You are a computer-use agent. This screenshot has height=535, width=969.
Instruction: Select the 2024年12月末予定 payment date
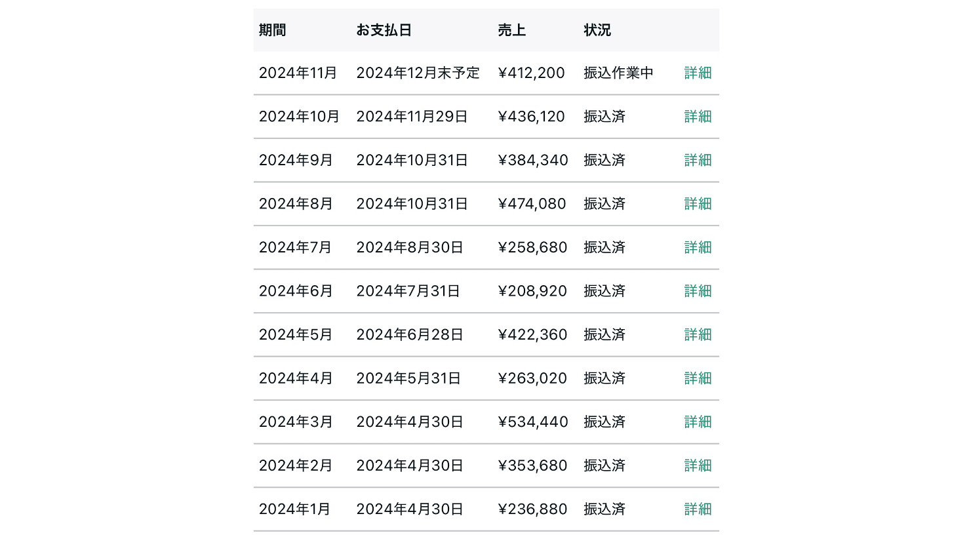tap(418, 73)
